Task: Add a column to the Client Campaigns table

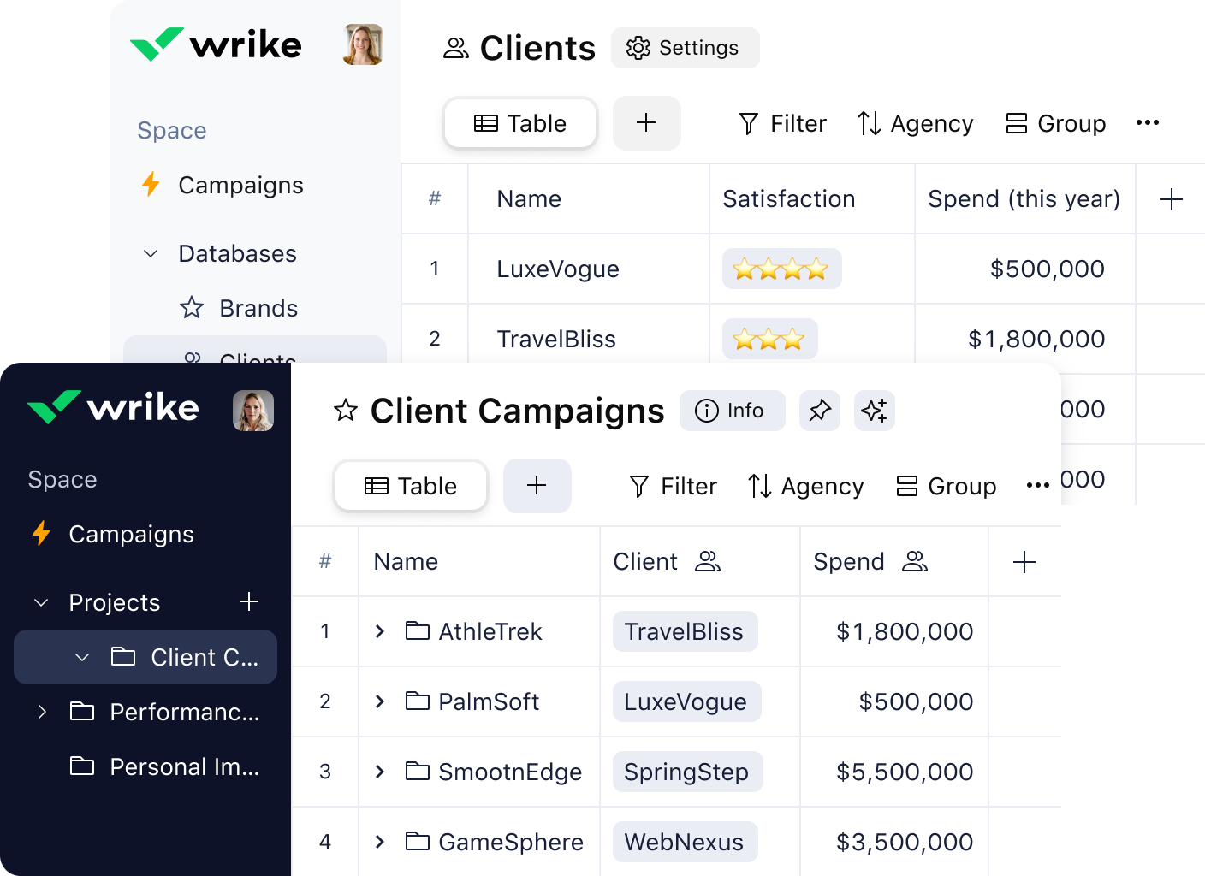Action: [x=1024, y=562]
